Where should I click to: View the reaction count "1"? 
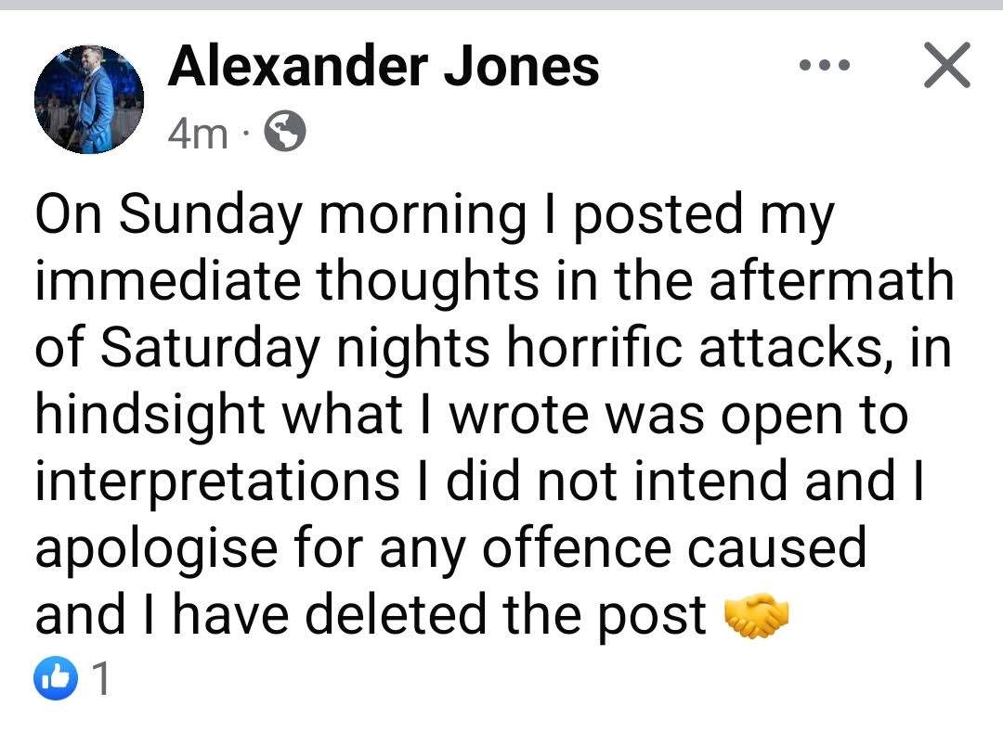(x=102, y=682)
